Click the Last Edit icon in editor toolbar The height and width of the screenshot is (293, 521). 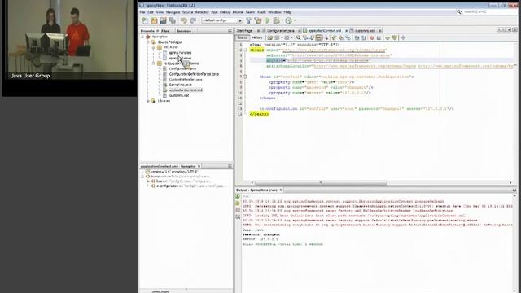(x=270, y=38)
